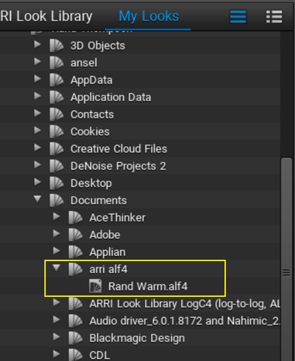Click the 3D Objects folder icon
Viewport: 295px width, 361px height.
(x=56, y=46)
